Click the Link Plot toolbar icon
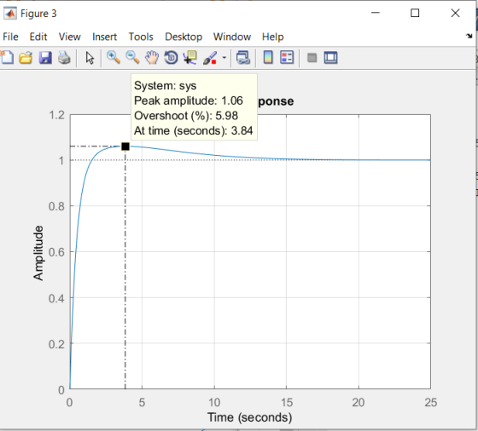 [243, 57]
